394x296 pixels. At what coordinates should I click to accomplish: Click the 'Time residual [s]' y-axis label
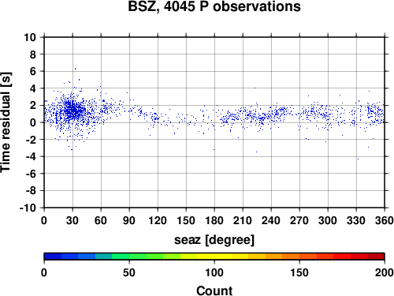(x=6, y=122)
